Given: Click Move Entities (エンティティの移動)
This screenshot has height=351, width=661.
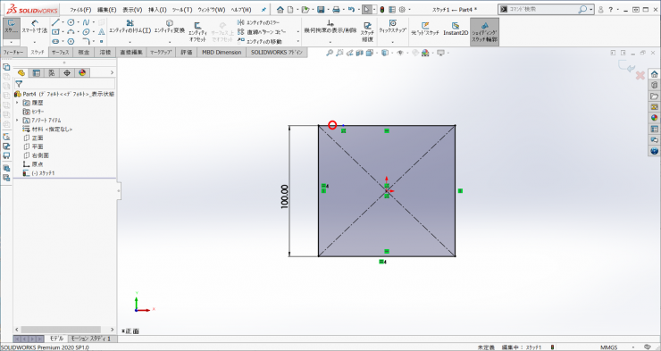Looking at the screenshot, I should click(x=260, y=41).
